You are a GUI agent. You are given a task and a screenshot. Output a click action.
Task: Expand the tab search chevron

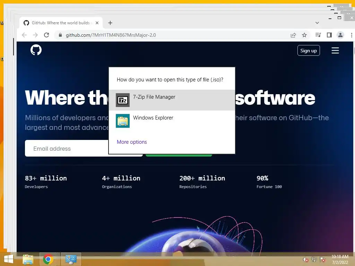click(x=317, y=23)
